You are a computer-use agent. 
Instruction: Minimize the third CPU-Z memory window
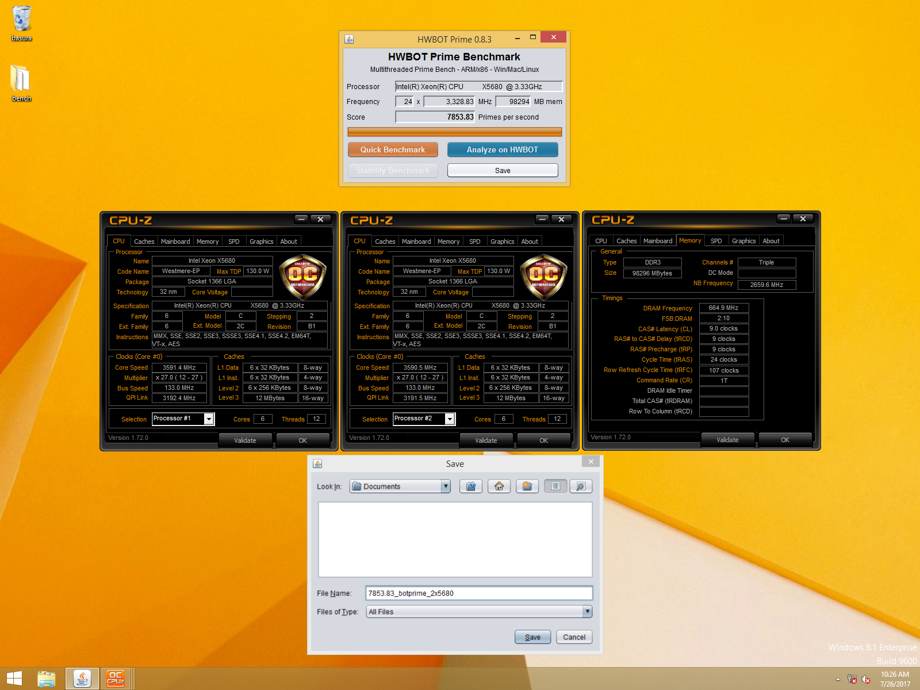tap(784, 218)
